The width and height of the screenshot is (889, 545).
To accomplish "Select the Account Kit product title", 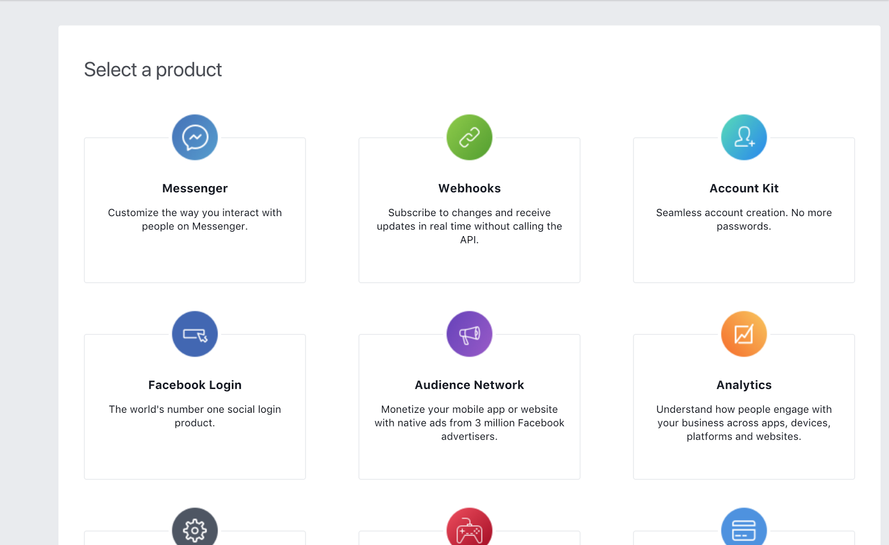I will coord(744,188).
